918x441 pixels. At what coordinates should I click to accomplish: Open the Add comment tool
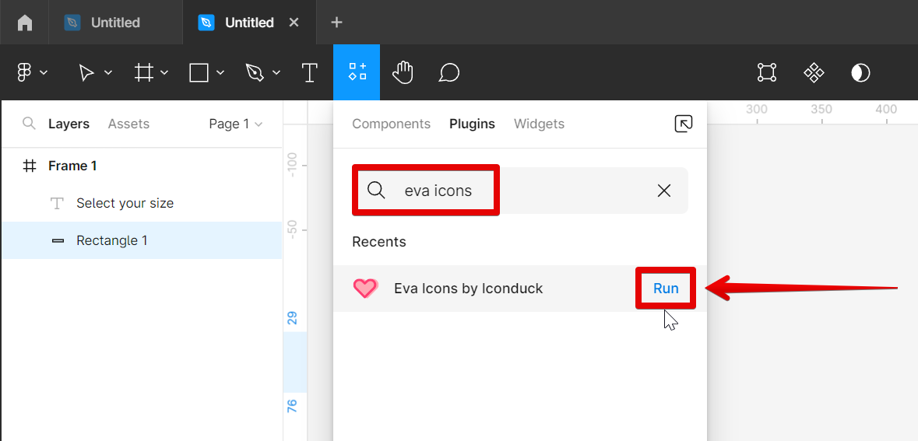tap(448, 72)
